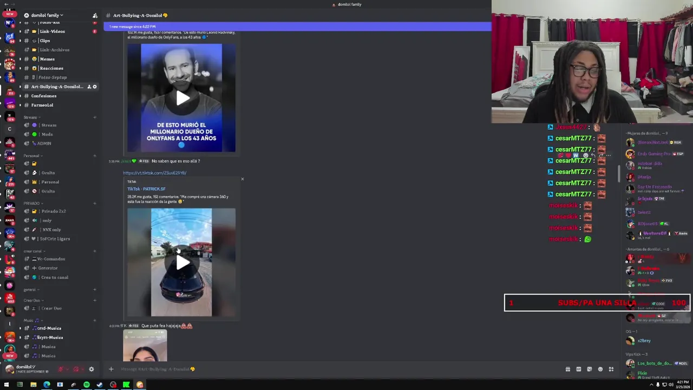Open the Vc-Comandos channel
The height and width of the screenshot is (390, 693).
[x=60, y=259]
